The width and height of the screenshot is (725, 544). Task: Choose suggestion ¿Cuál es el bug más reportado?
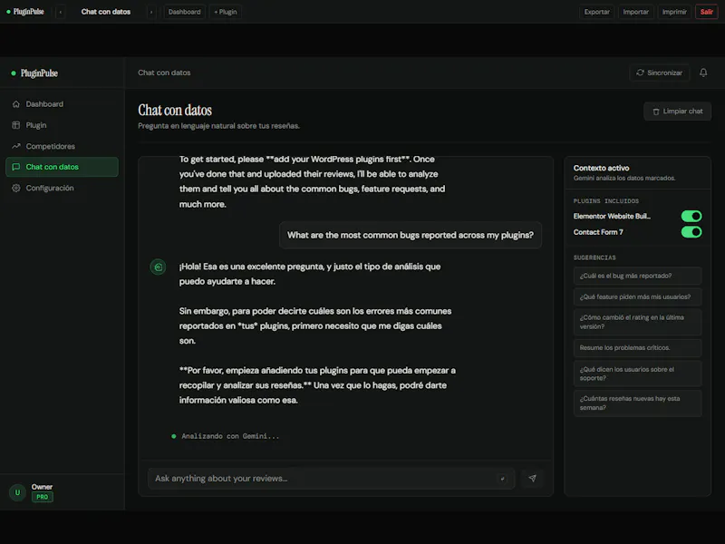(x=638, y=276)
